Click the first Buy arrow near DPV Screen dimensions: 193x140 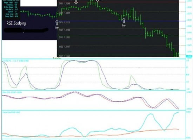[57, 23]
